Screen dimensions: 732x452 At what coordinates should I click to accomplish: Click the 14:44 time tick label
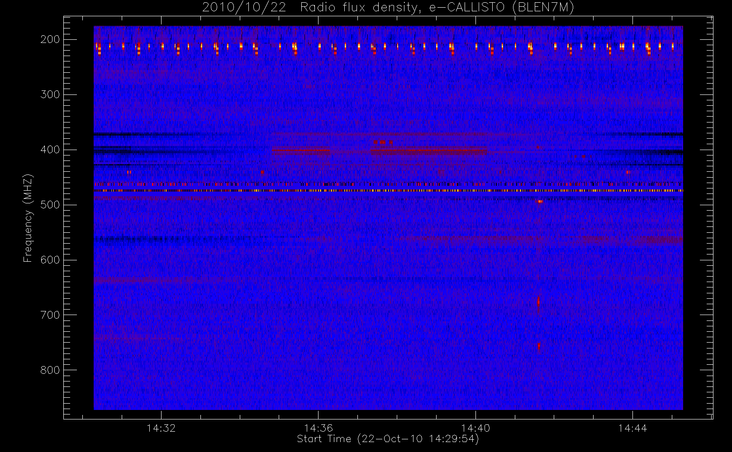point(632,428)
